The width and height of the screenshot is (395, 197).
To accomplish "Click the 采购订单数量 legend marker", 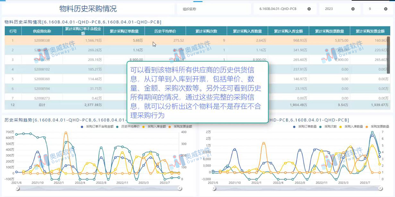I will coord(294,127).
